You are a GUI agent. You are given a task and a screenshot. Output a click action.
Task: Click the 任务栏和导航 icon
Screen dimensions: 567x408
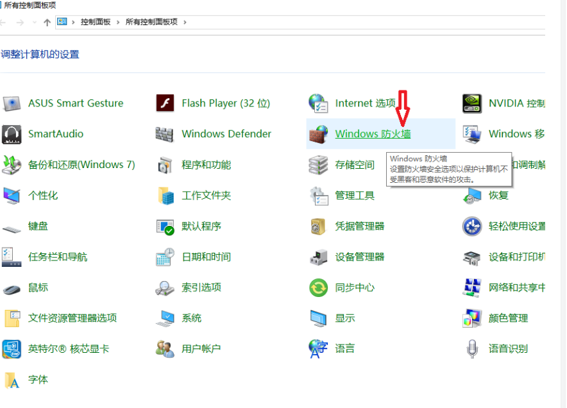[12, 257]
